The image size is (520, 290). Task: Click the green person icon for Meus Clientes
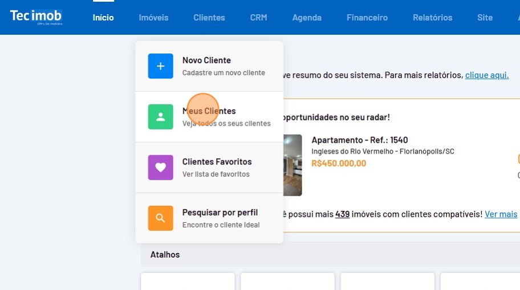160,117
